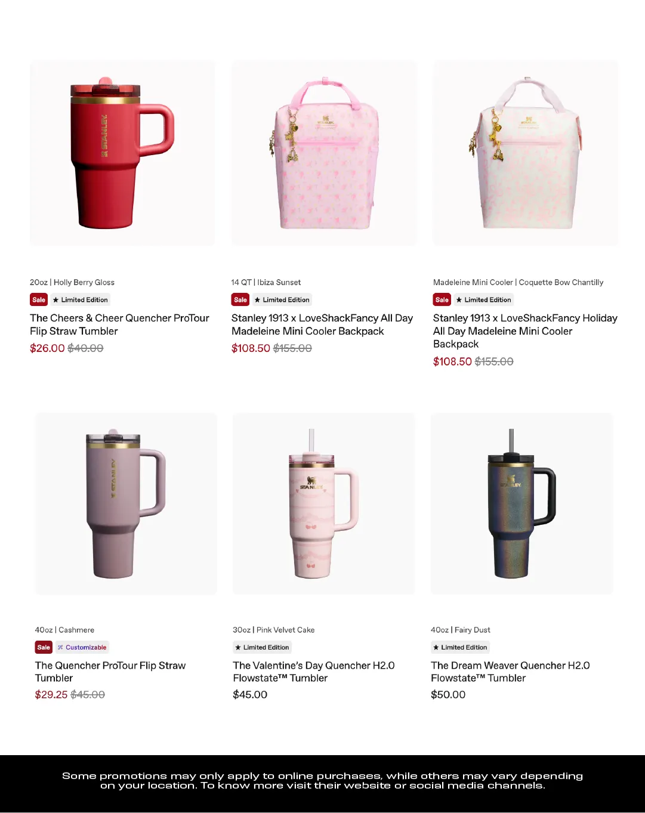Open The Dream Weaver Quencher H2.0 title

pyautogui.click(x=510, y=672)
